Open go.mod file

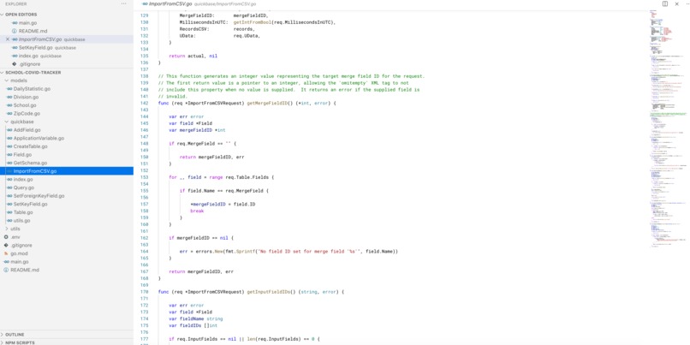19,253
